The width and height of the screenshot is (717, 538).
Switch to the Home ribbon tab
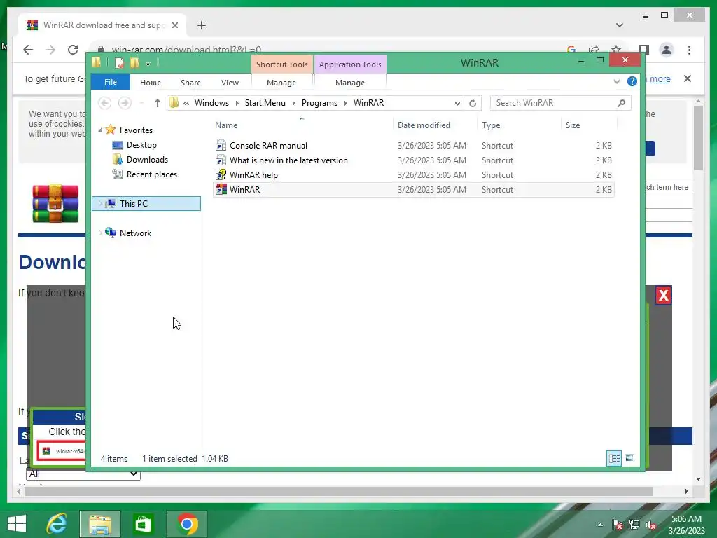[x=151, y=83]
